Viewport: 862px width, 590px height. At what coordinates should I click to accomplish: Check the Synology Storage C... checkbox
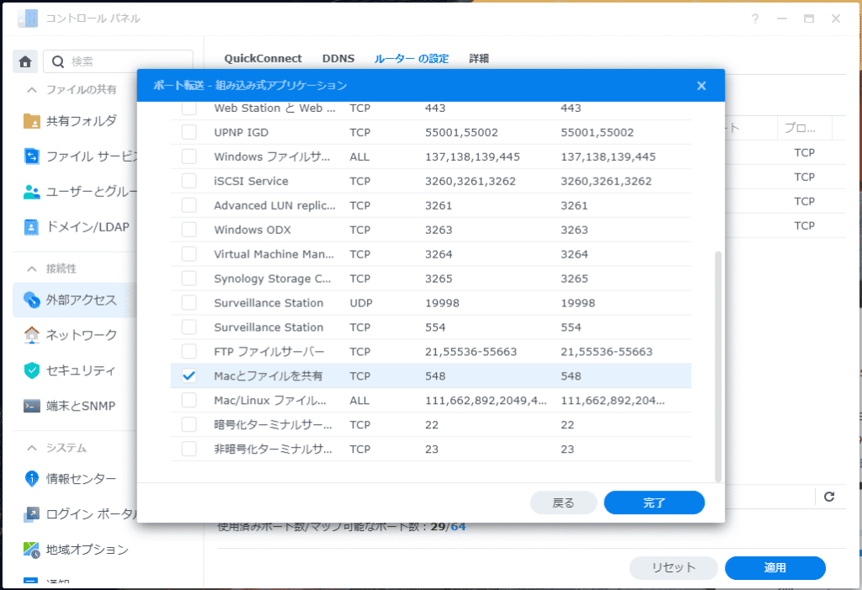(189, 279)
